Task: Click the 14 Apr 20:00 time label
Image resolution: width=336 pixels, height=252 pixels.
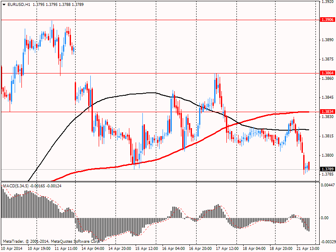Action: [x=120, y=249]
